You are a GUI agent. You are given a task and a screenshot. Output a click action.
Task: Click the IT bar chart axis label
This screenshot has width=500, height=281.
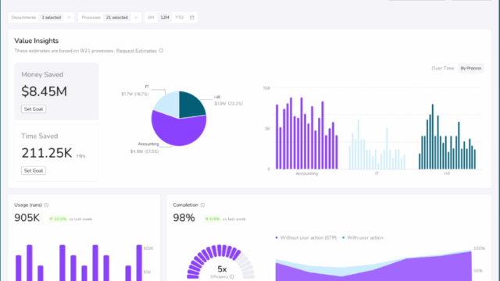377,173
